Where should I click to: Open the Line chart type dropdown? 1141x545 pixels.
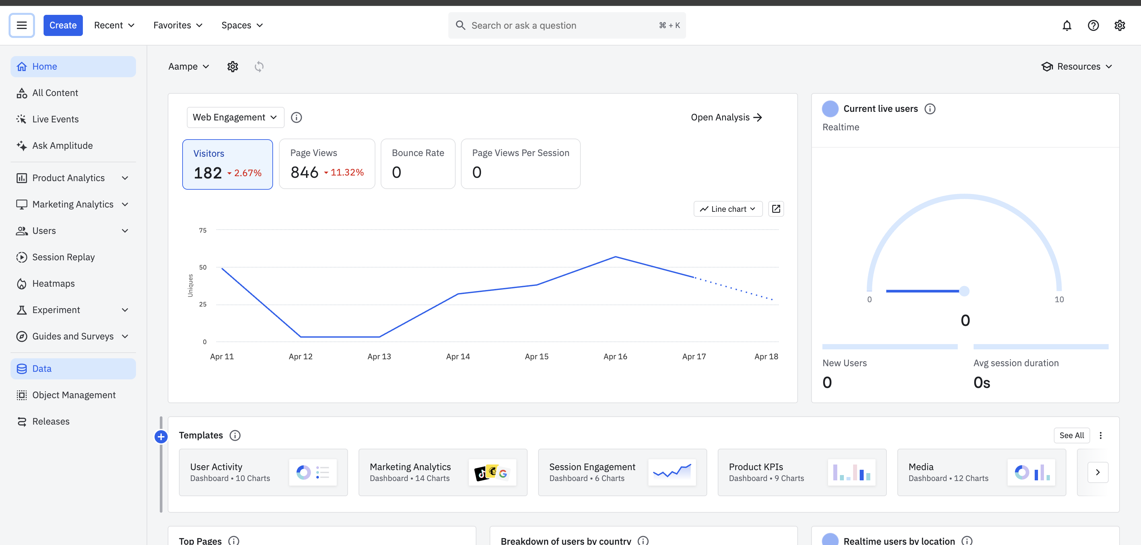tap(728, 208)
